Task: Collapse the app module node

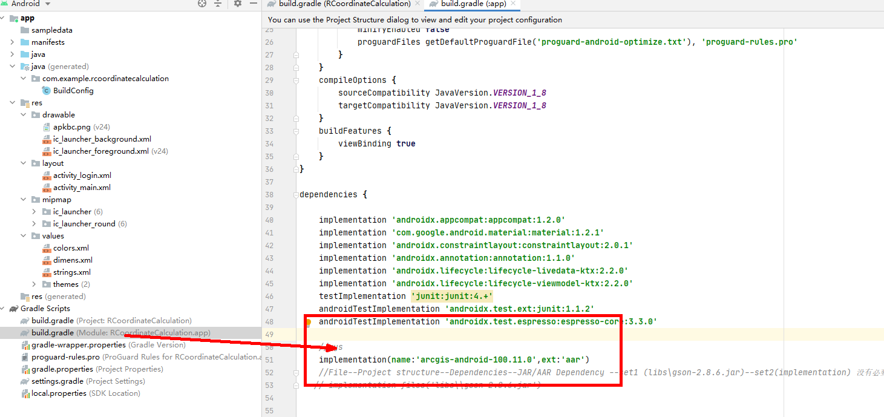Action: [x=4, y=18]
